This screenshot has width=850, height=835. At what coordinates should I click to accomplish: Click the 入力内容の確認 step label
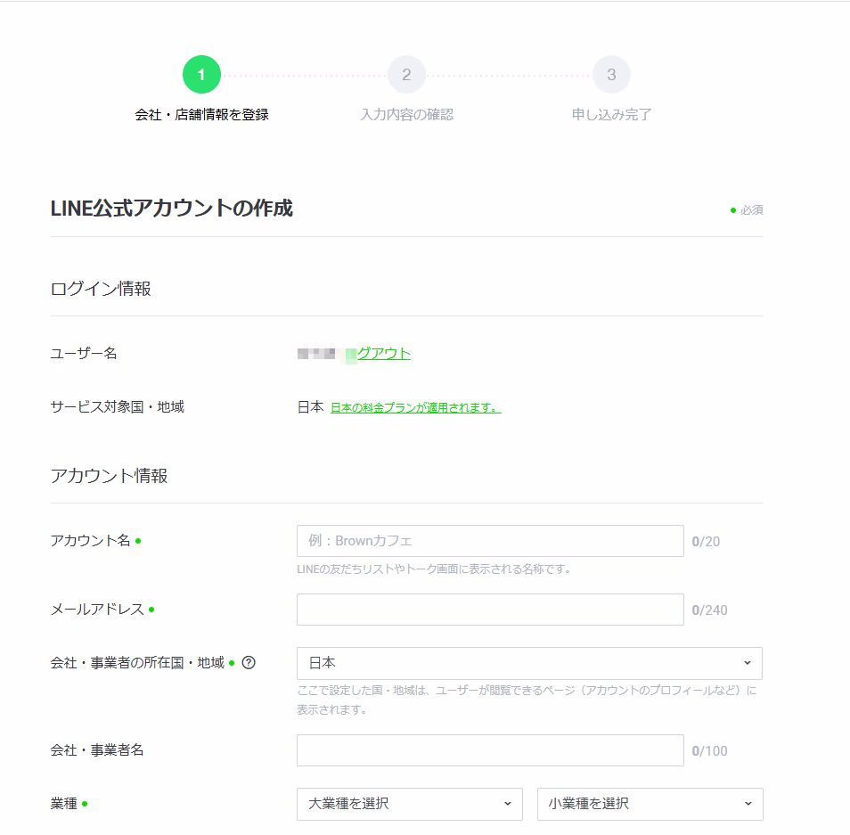pyautogui.click(x=406, y=114)
